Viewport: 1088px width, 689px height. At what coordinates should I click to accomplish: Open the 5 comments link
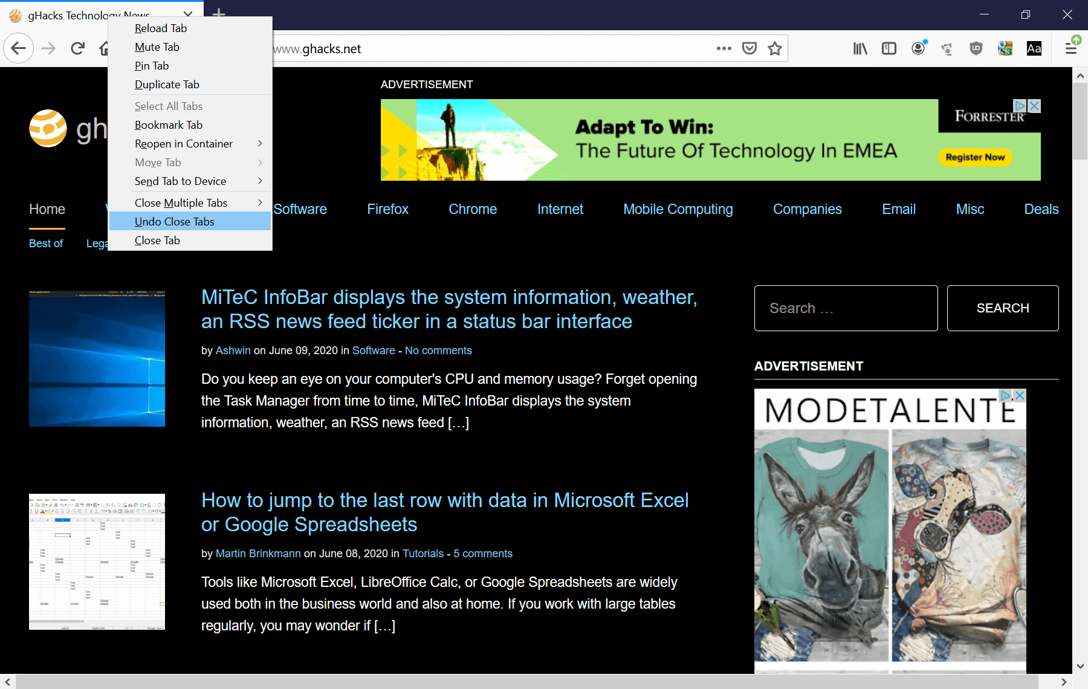tap(483, 554)
